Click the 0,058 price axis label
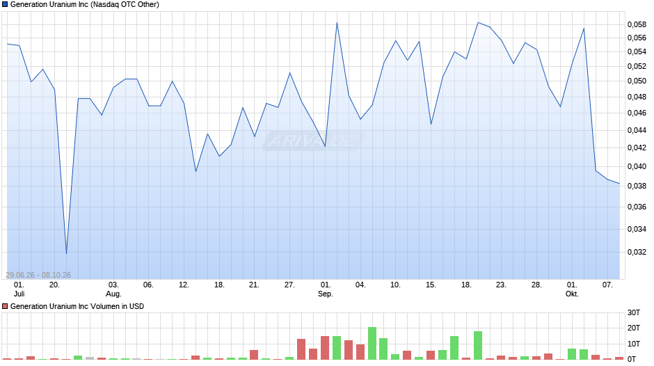The height and width of the screenshot is (366, 654). tap(637, 24)
